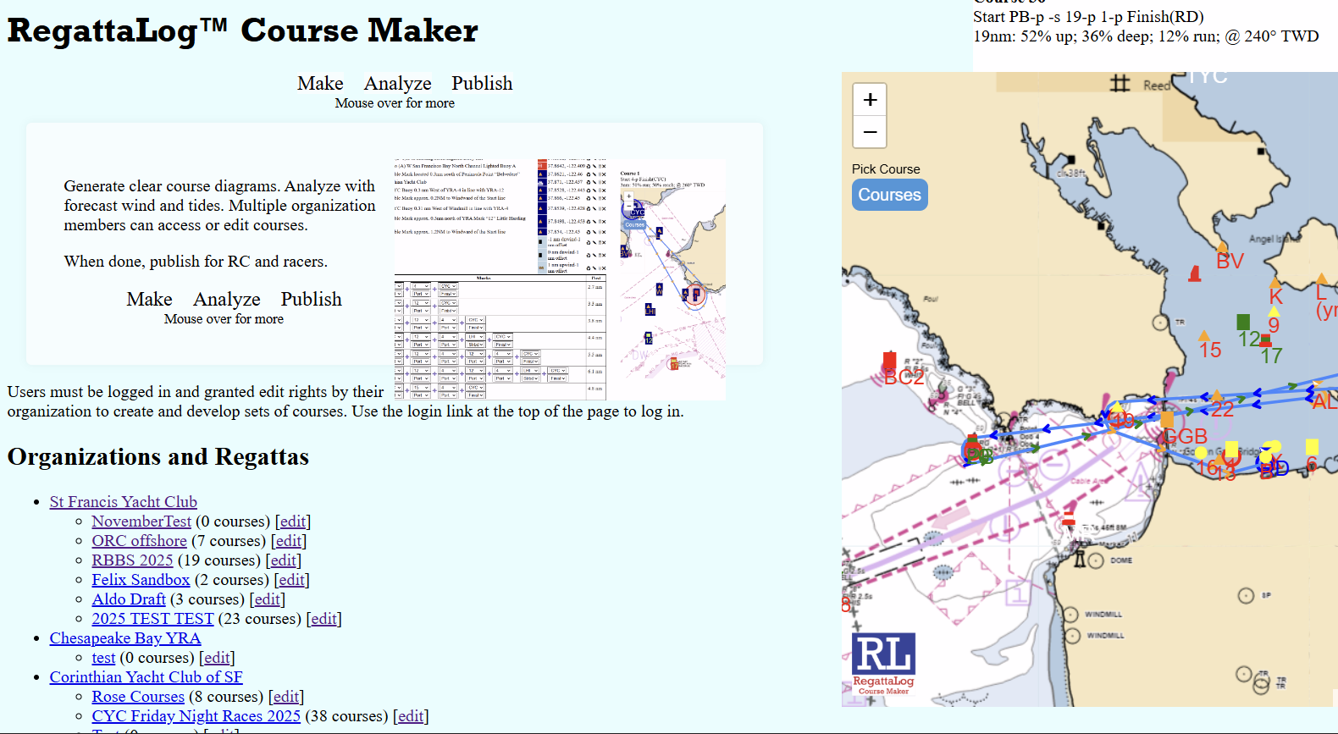
Task: Edit CYC Friday Night Races 2025
Action: click(x=412, y=716)
